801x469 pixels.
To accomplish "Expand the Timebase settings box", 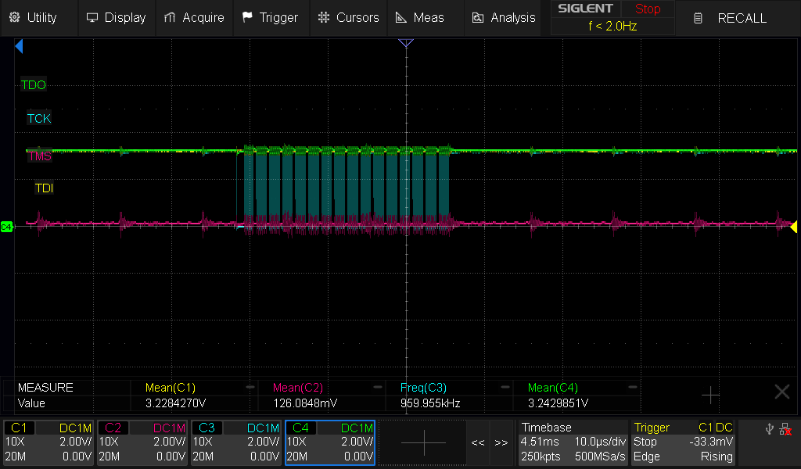I will click(571, 442).
